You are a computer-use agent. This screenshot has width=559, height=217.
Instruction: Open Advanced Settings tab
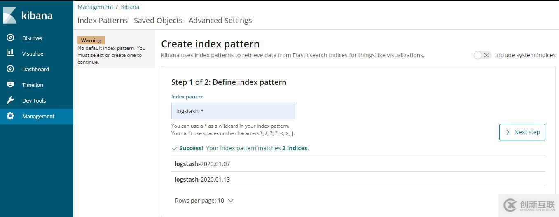tap(220, 21)
